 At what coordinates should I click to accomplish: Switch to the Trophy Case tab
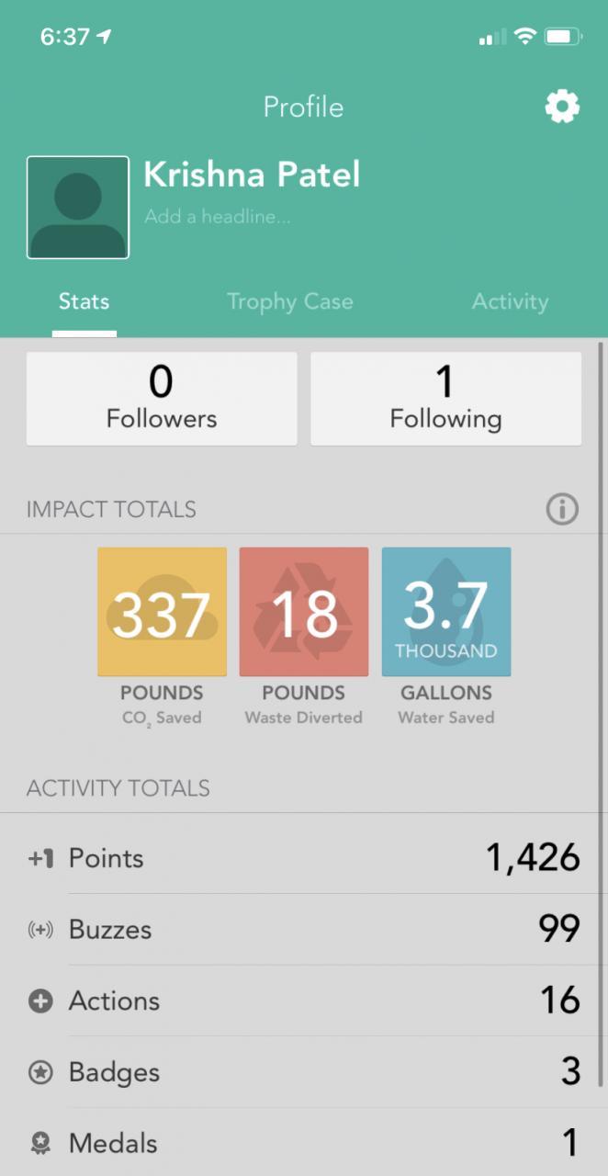tap(289, 302)
